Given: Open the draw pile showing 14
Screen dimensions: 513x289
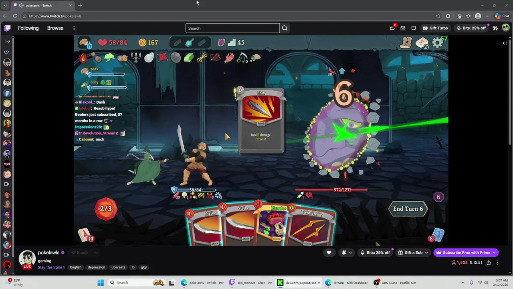Looking at the screenshot, I should click(x=85, y=236).
